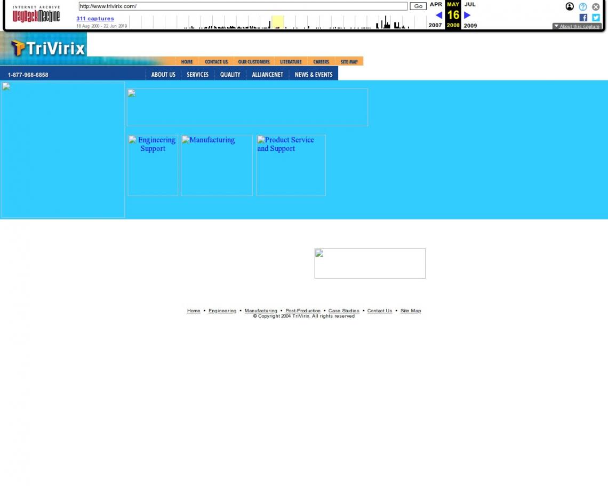This screenshot has height=486, width=608.
Task: Open QUALITY menu
Action: 230,75
